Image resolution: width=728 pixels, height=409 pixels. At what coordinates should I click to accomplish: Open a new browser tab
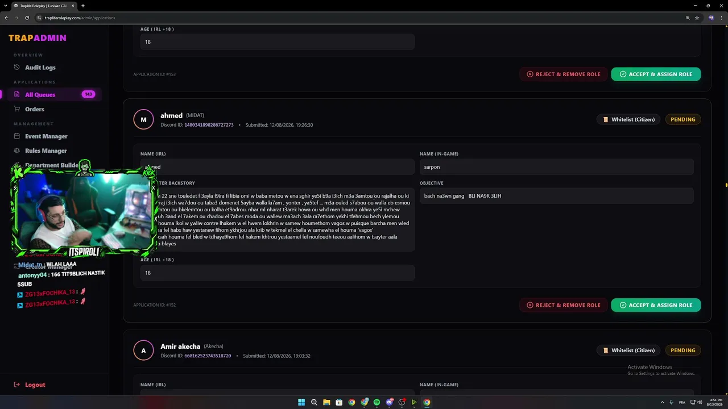pos(83,6)
